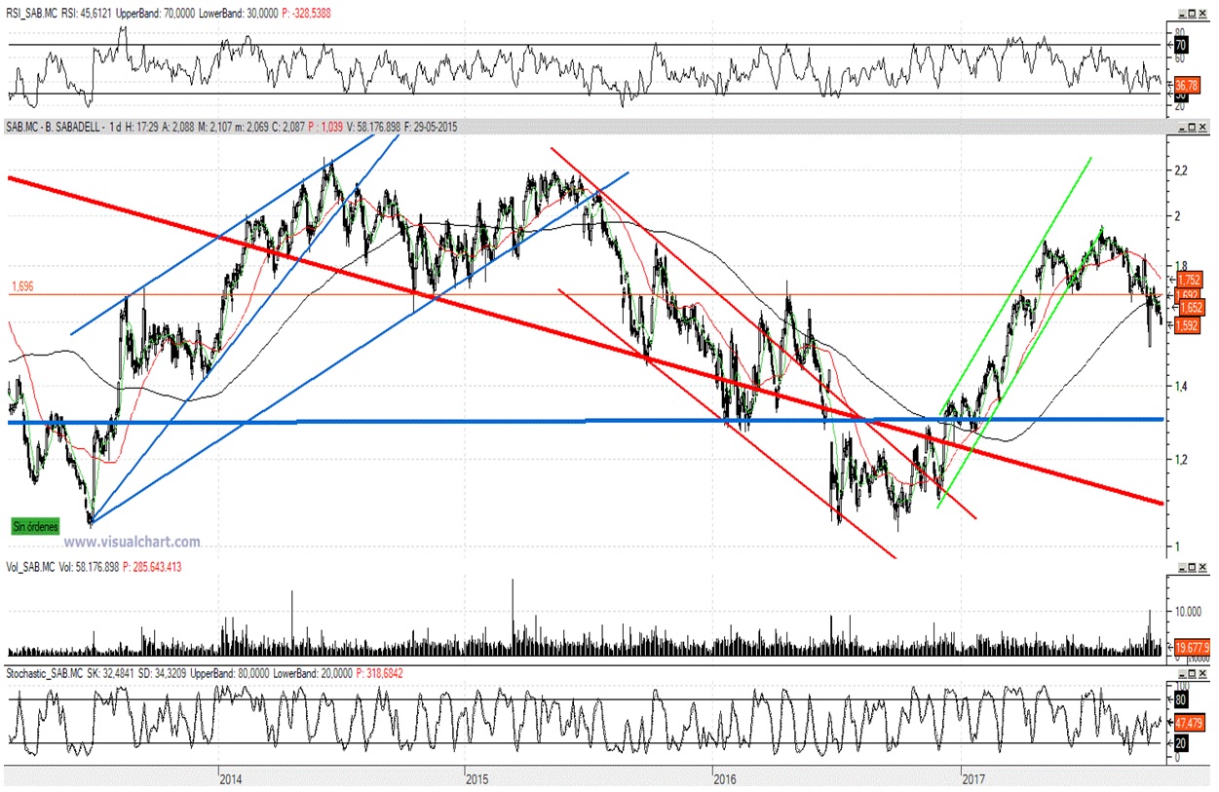This screenshot has width=1219, height=792.
Task: Minimize the Vol_SAB.MC volume panel
Action: 1182,567
